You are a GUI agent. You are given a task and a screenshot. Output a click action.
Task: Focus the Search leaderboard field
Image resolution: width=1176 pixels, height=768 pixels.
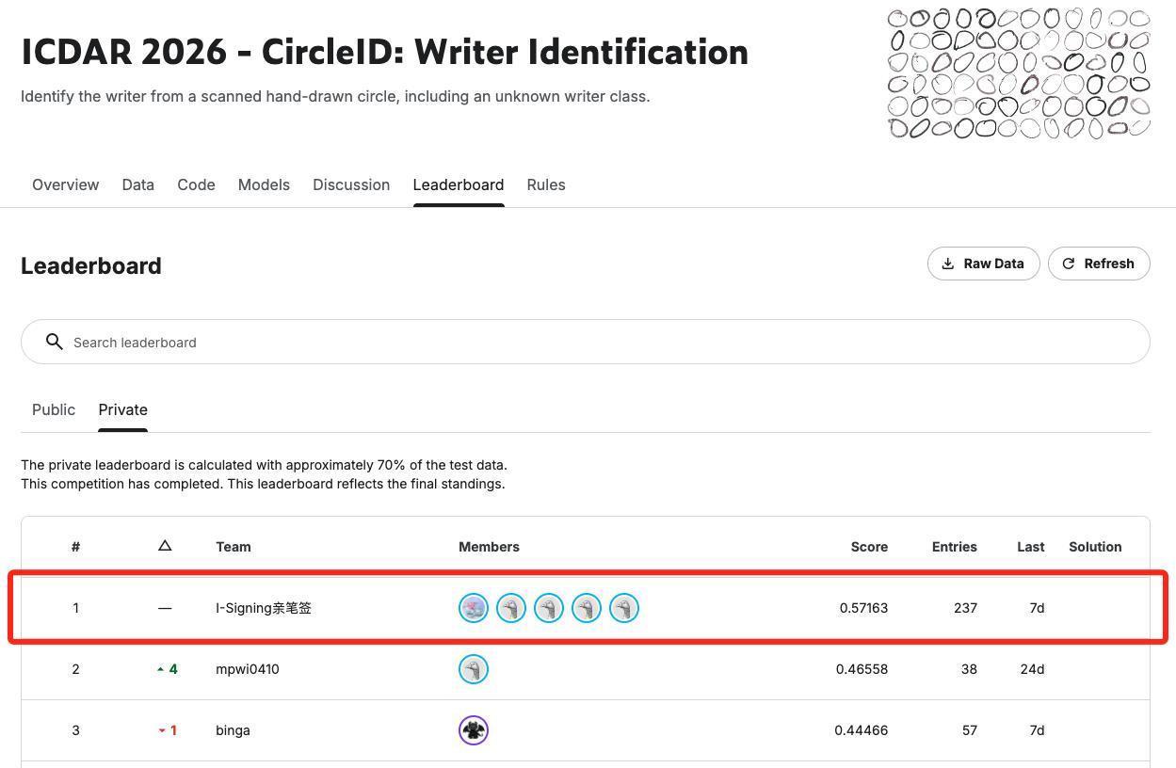pyautogui.click(x=603, y=342)
